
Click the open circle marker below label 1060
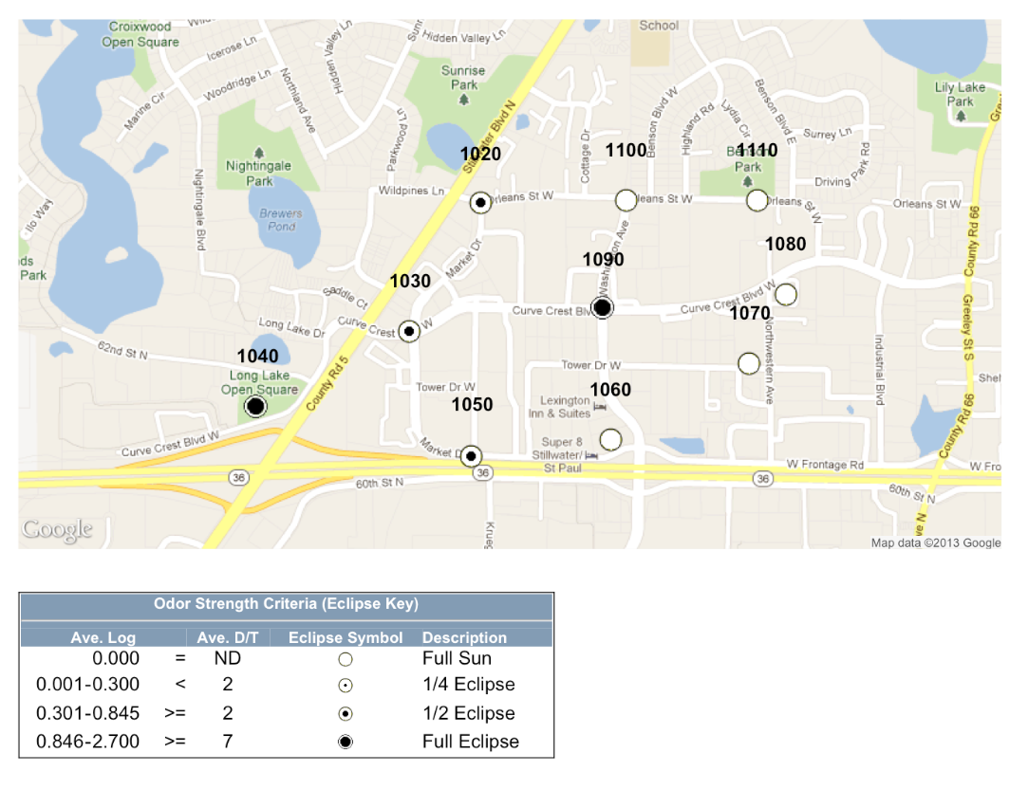tap(610, 439)
